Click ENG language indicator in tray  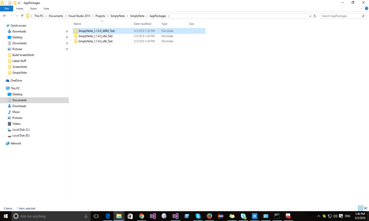click(347, 216)
